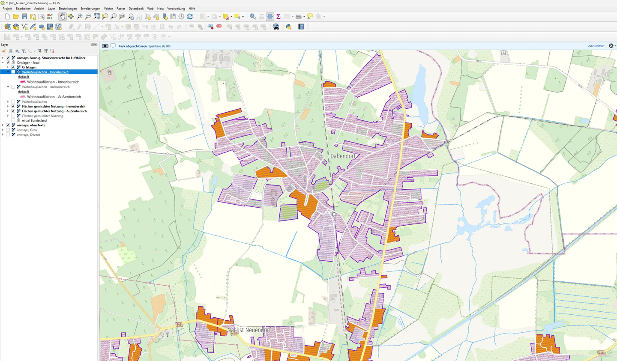Screen dimensions: 617x361
Task: Click Expand All icon in Layer panel
Action: point(39,51)
